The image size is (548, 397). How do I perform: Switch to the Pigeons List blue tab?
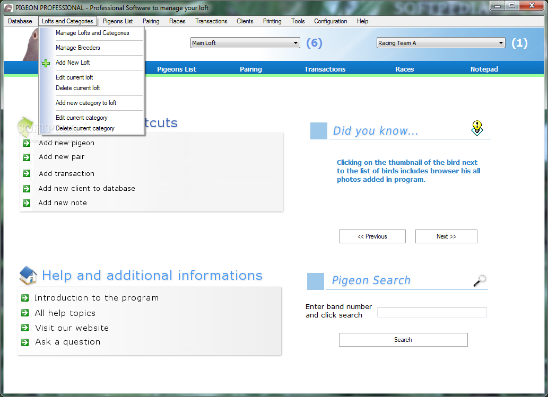pos(177,69)
